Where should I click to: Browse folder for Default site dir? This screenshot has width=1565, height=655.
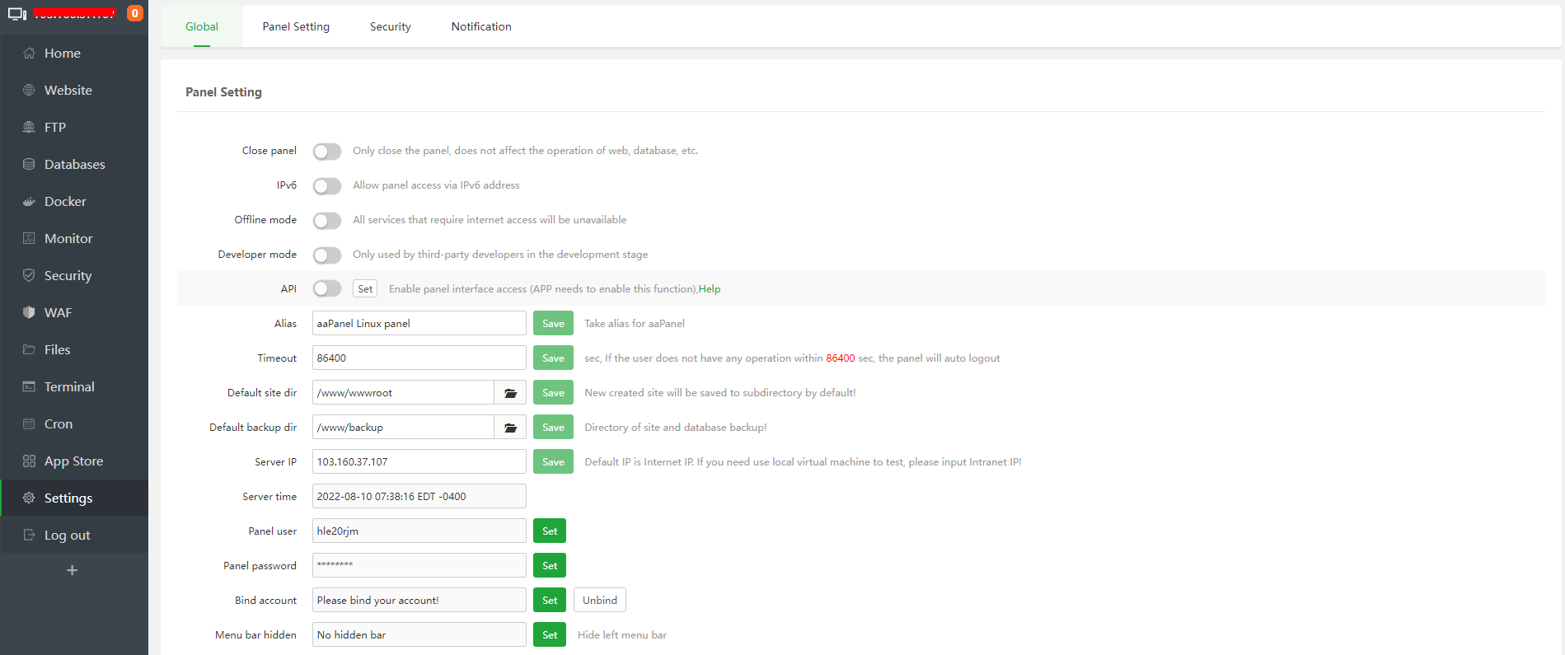510,393
